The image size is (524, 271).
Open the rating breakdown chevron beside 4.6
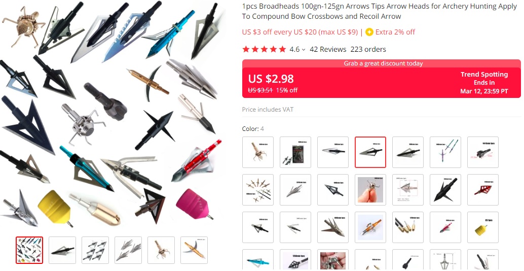(304, 50)
